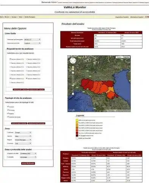Screen dimensions: 149x183
Task: Click the Reggio Emilia row header
Action: 66,178
